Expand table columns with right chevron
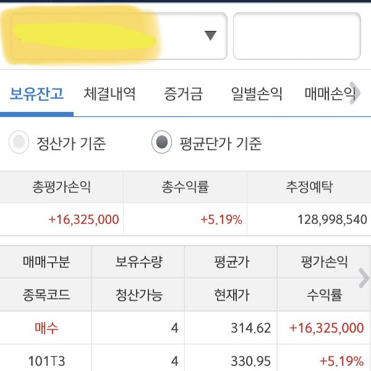Viewport: 371px width, 371px height. [364, 278]
